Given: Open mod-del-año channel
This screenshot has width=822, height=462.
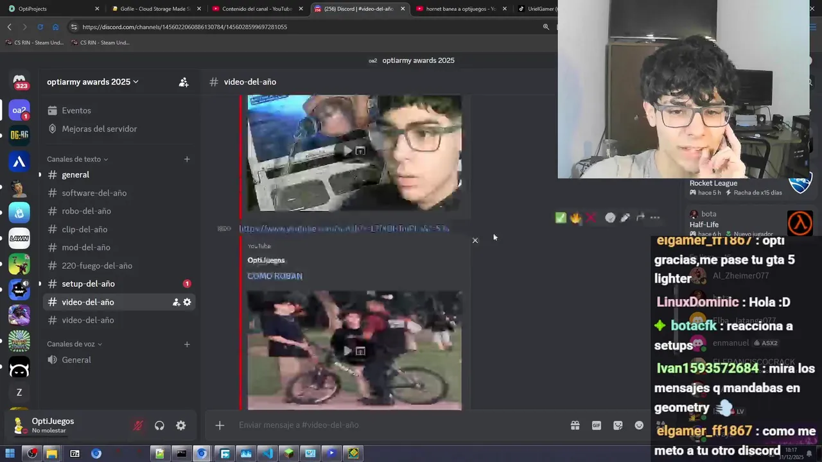Looking at the screenshot, I should [119, 248].
